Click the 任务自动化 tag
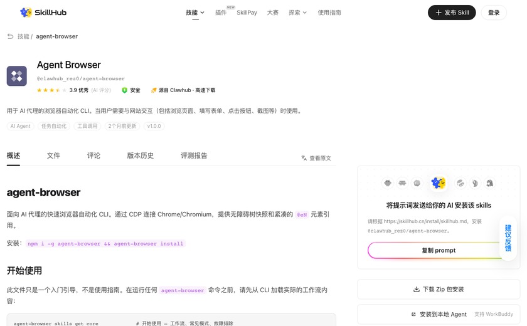Image resolution: width=527 pixels, height=326 pixels. coord(54,126)
